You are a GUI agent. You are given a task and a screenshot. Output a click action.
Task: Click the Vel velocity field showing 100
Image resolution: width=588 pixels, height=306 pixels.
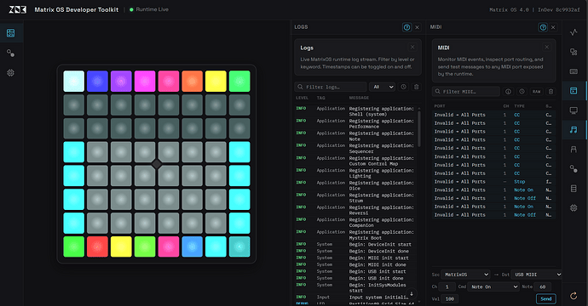coord(450,299)
